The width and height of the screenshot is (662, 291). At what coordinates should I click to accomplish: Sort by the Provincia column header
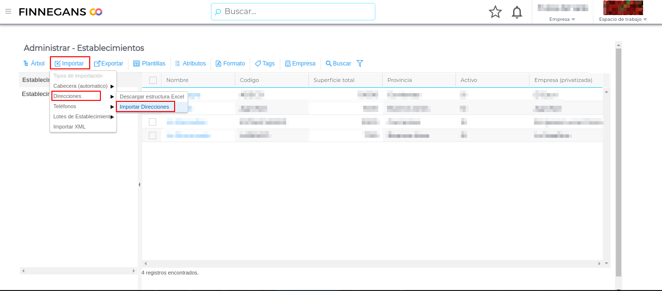pos(419,80)
